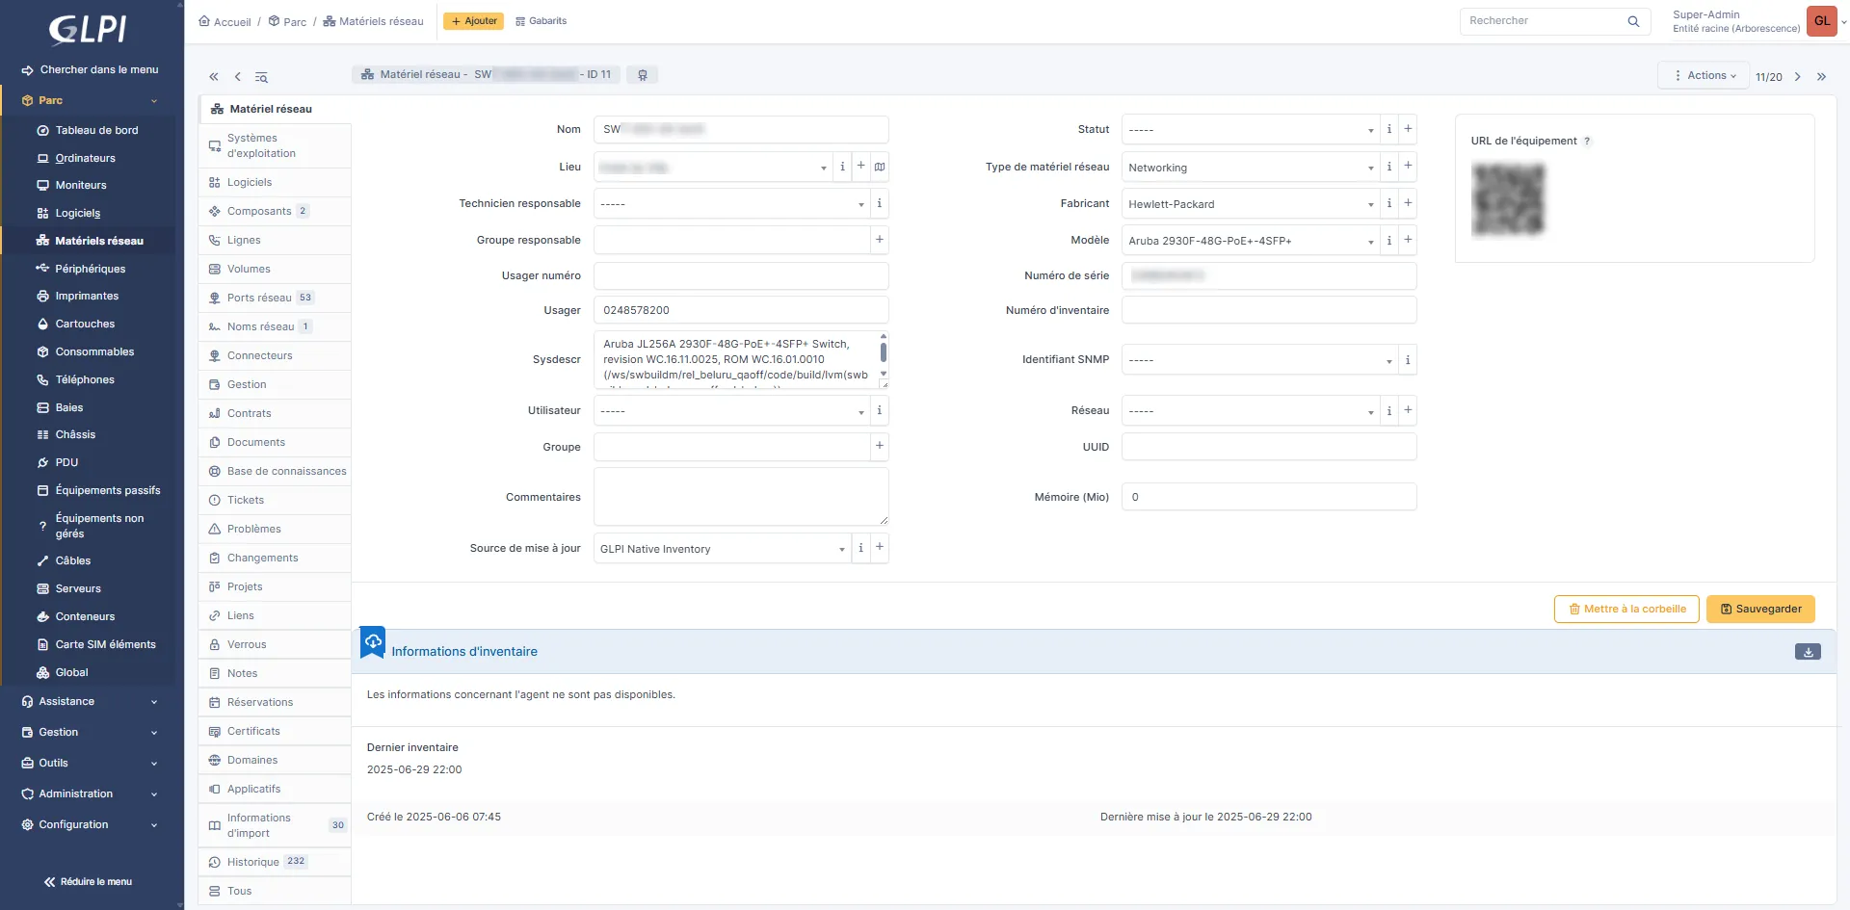Expand the Assistance menu section
The width and height of the screenshot is (1850, 910).
[x=91, y=702]
